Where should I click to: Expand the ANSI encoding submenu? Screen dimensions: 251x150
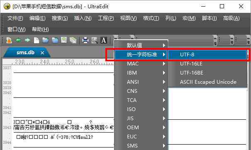pos(141,82)
